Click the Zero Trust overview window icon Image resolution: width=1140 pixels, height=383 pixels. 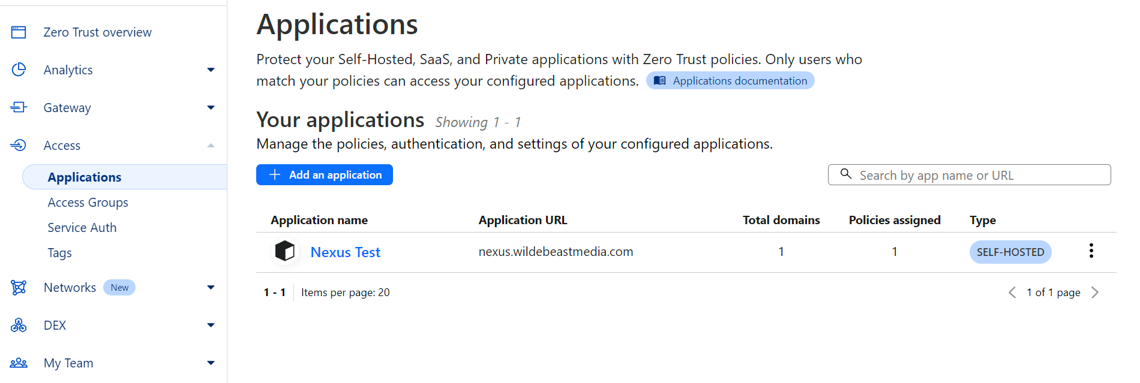19,32
